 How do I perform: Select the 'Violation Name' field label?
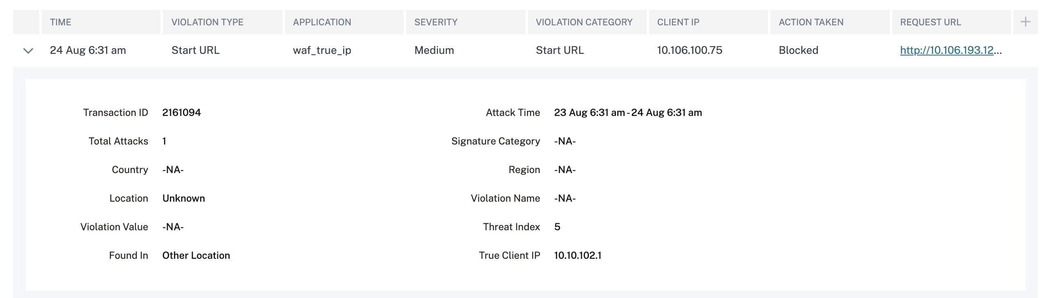tap(505, 198)
